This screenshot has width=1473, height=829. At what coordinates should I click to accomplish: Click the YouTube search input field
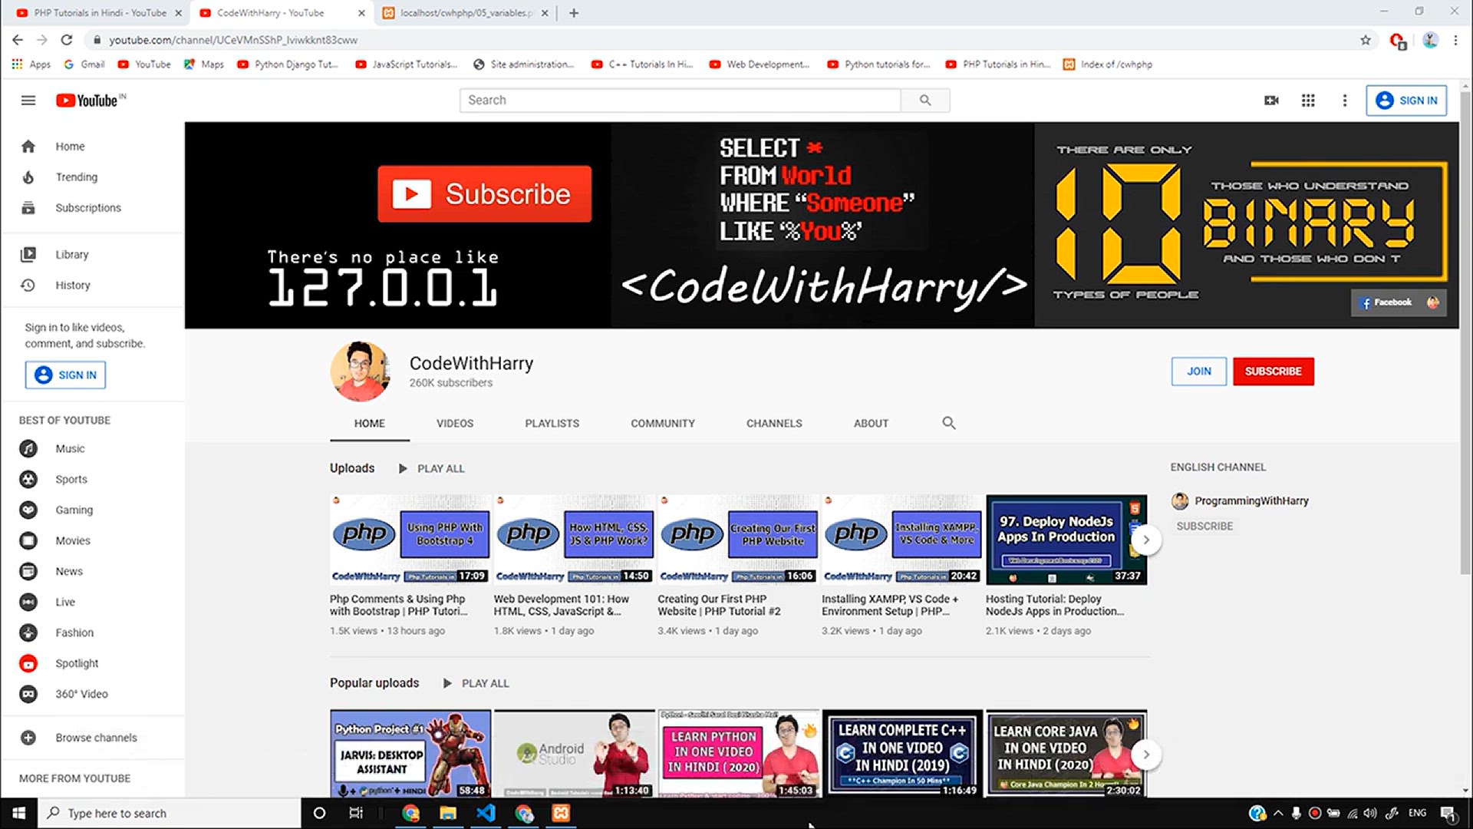(x=680, y=101)
